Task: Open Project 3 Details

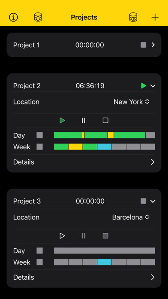Action: tap(84, 278)
